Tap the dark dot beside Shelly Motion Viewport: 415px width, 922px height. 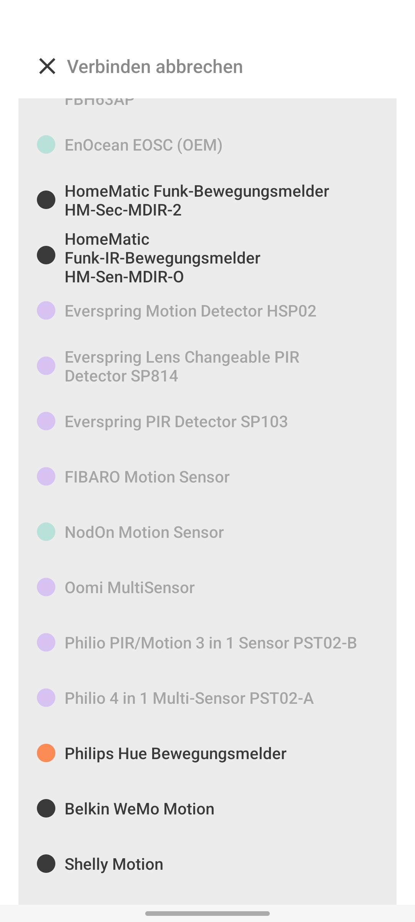point(46,864)
